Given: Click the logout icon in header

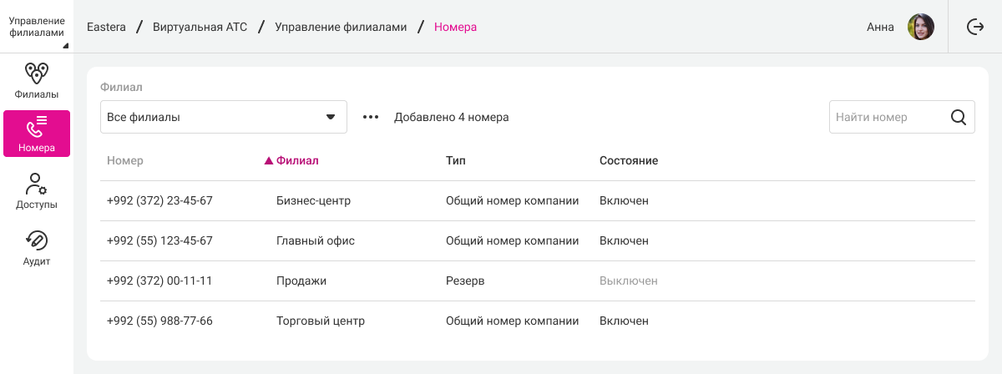Looking at the screenshot, I should (x=975, y=27).
